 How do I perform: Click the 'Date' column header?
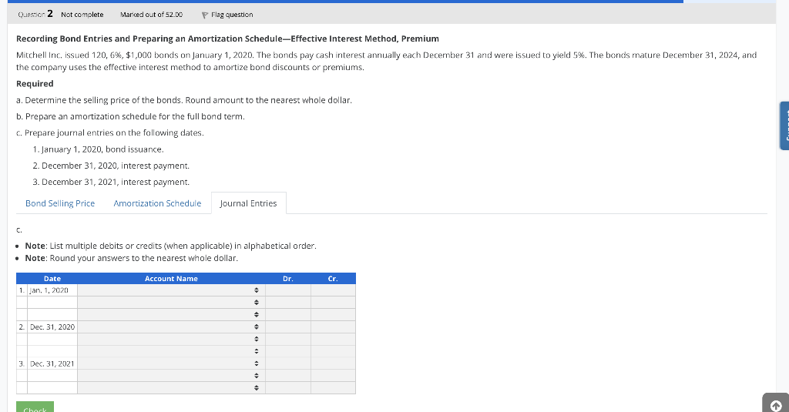52,279
